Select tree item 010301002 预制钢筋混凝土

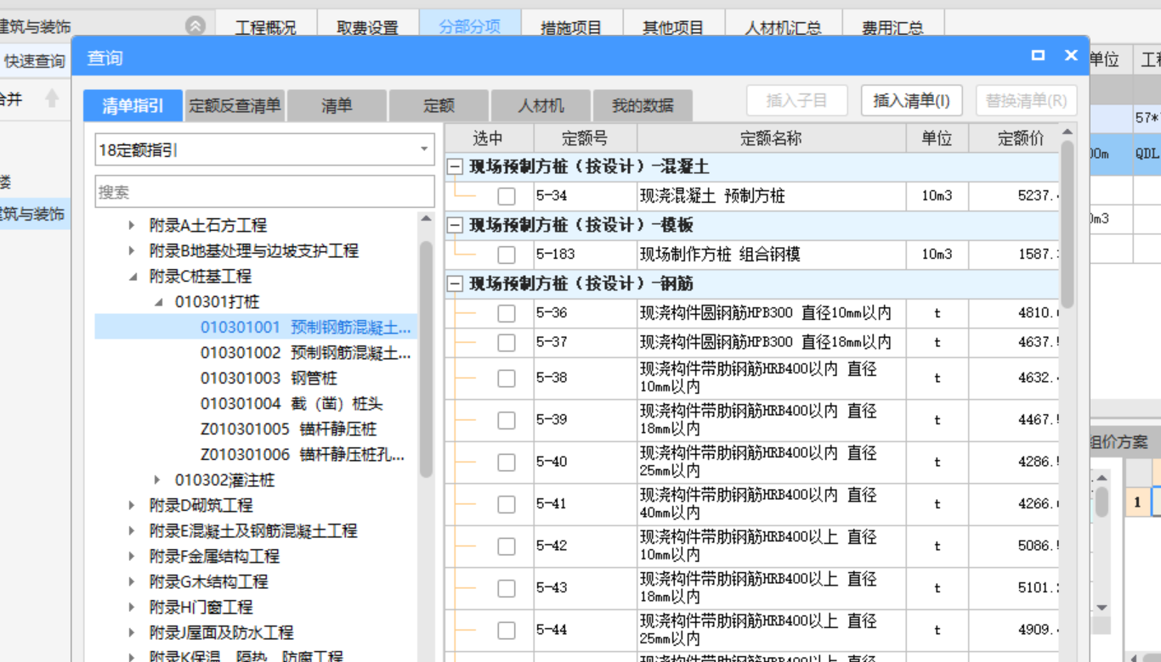click(306, 352)
